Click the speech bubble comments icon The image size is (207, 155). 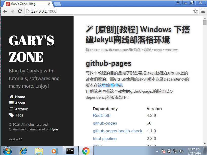point(111,50)
